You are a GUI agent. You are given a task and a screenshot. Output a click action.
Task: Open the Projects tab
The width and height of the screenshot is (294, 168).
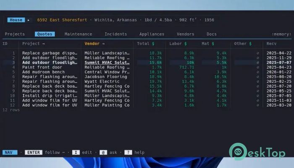tap(15, 34)
